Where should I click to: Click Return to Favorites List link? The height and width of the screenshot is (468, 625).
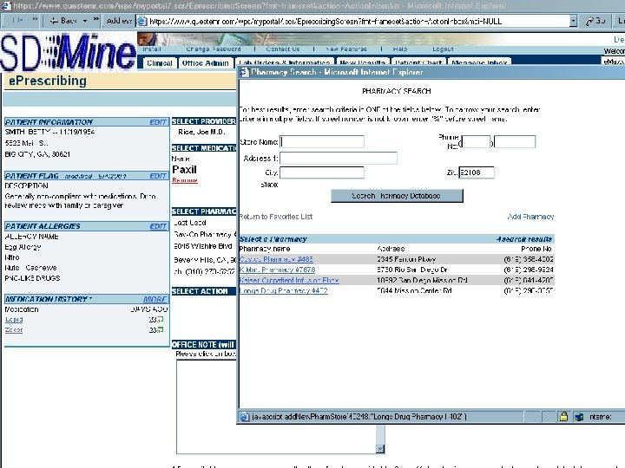(x=276, y=217)
